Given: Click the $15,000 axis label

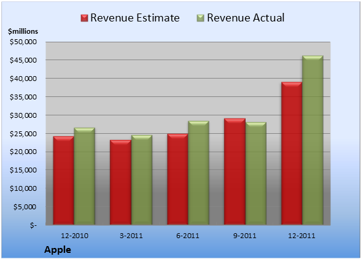Looking at the screenshot, I should pos(23,170).
